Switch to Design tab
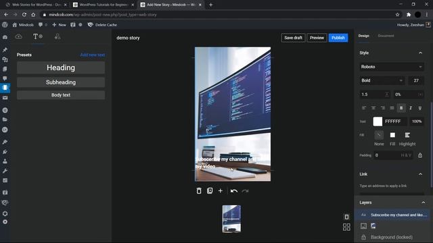The image size is (433, 243). point(364,36)
